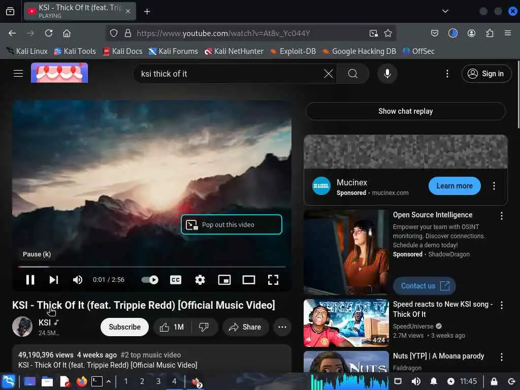Switch to theater mode
Screen dimensions: 520x390
coord(249,280)
